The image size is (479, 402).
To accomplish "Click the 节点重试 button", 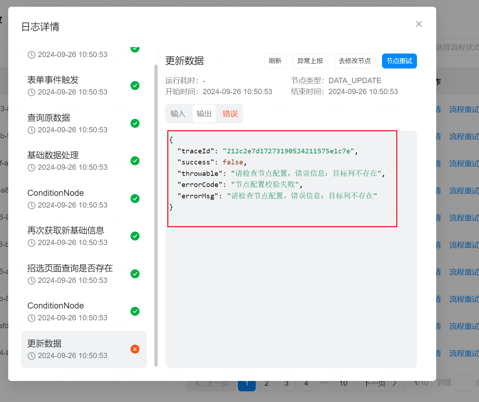I will point(399,61).
